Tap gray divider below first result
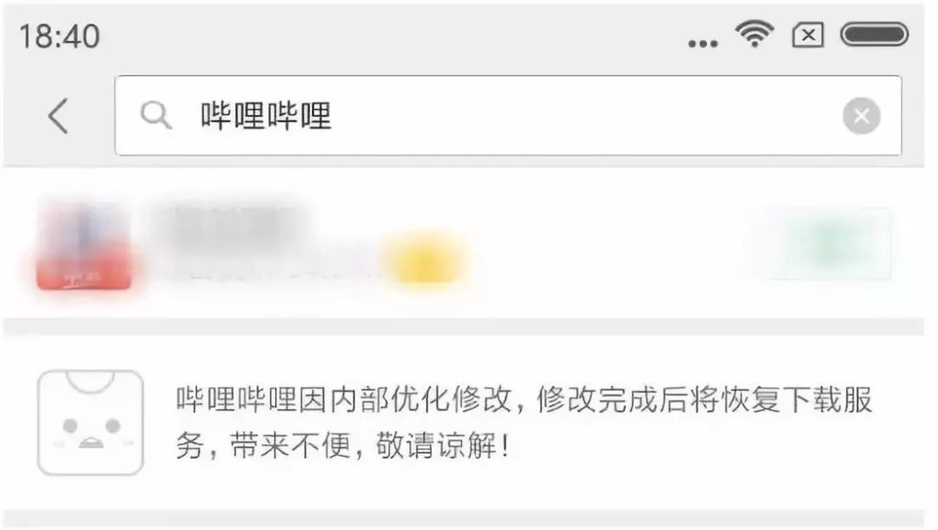The height and width of the screenshot is (530, 938). 464,327
